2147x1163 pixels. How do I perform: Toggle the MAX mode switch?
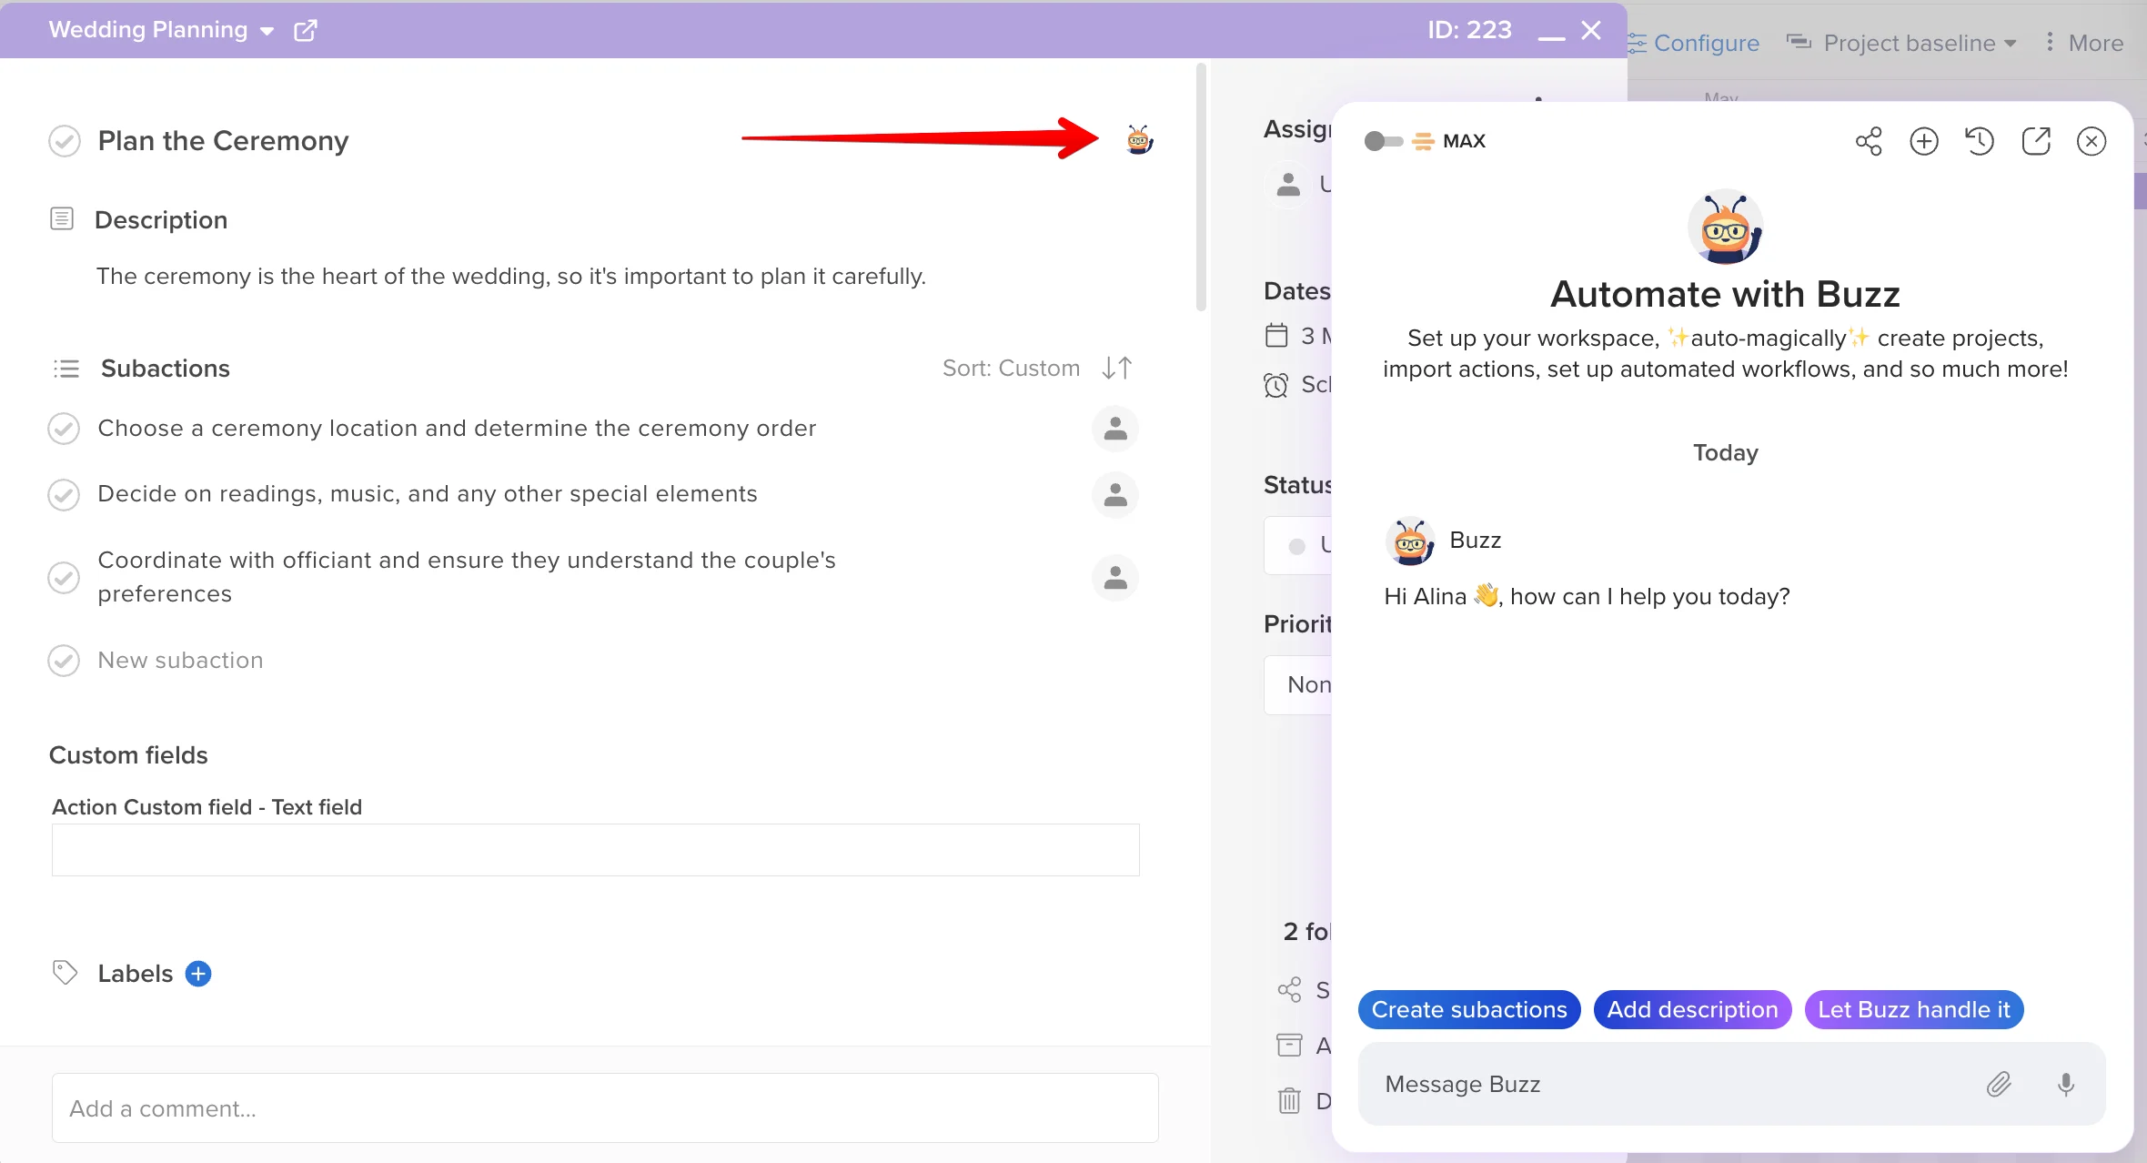point(1383,141)
